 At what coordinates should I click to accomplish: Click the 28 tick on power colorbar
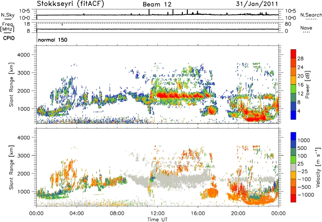(x=300, y=59)
